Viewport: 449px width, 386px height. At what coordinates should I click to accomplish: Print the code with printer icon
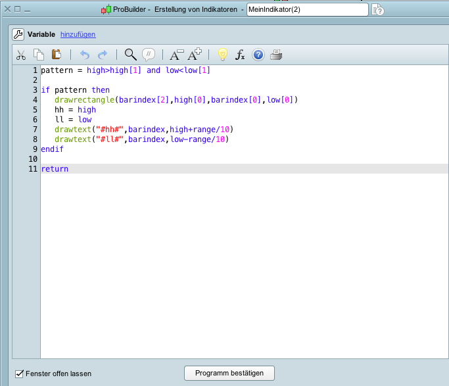click(276, 55)
